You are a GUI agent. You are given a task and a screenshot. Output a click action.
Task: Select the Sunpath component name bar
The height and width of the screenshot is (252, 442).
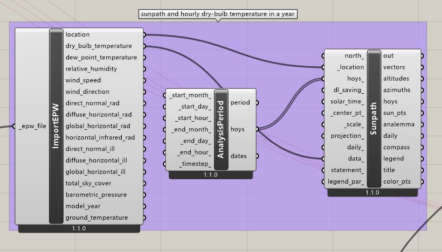coord(374,118)
